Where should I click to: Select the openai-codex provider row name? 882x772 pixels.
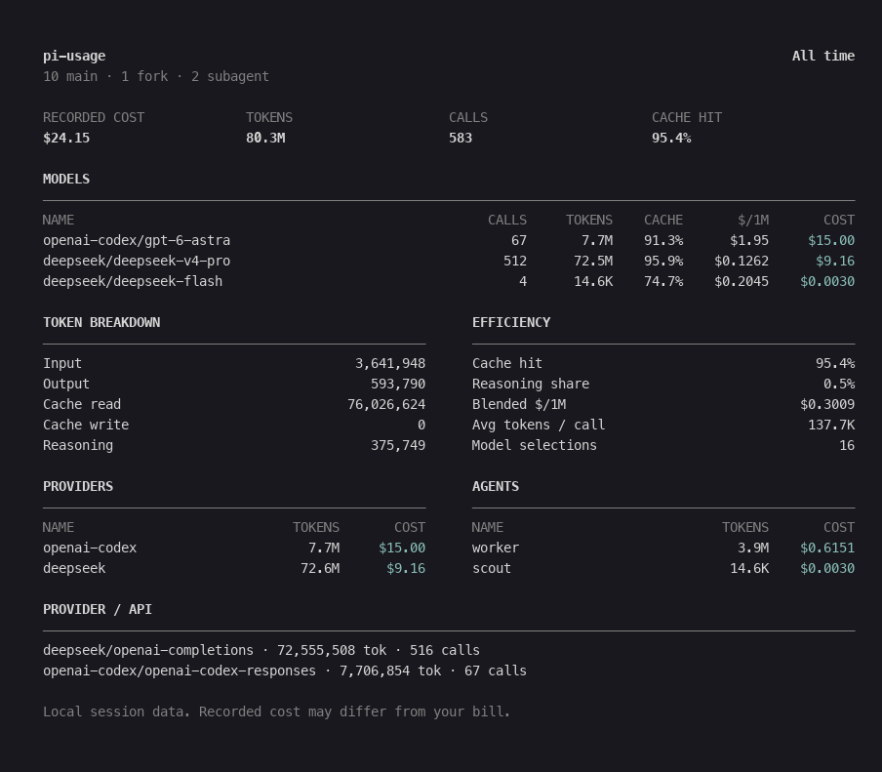[90, 549]
